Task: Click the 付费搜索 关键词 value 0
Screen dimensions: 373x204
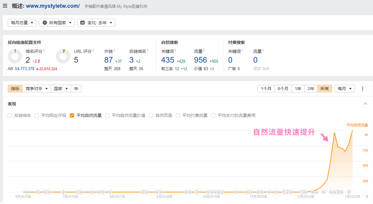Action: (x=230, y=60)
